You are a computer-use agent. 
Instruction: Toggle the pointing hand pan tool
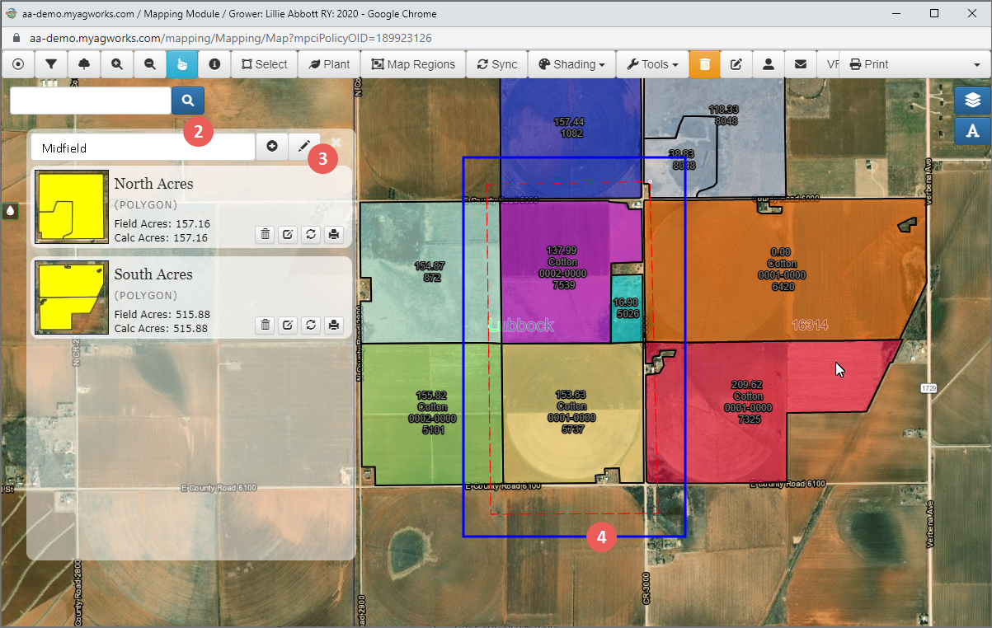[x=182, y=64]
